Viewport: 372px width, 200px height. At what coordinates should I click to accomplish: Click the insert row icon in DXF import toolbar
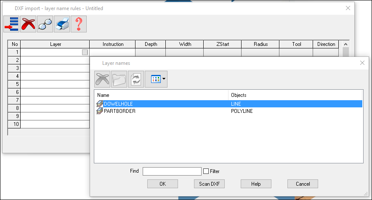(11, 24)
